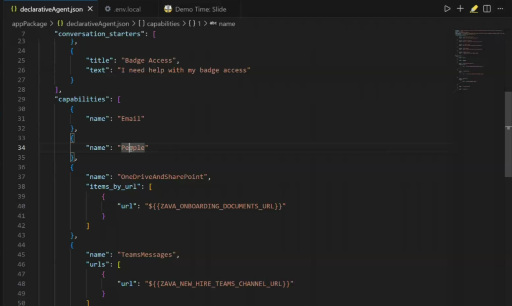Click the ZAVA_ONBOARDING_DOCUMENTS_URL value
The width and height of the screenshot is (512, 306).
coord(215,206)
